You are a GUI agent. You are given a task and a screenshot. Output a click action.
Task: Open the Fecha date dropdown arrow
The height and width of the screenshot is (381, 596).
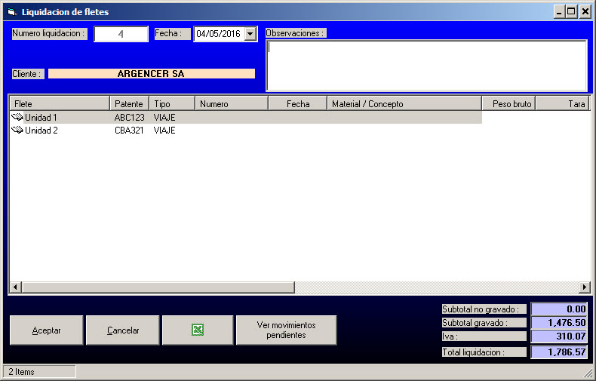coord(250,34)
